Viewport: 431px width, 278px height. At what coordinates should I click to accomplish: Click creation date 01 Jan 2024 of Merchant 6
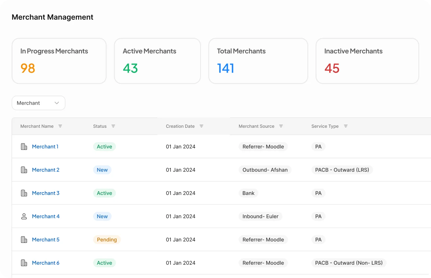pyautogui.click(x=181, y=263)
